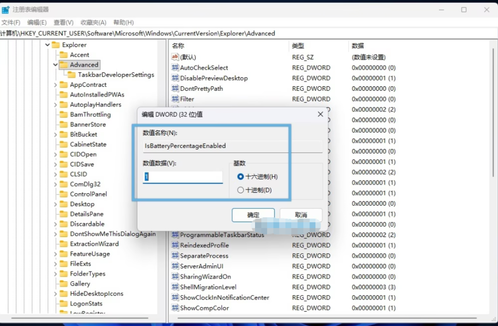Close the 编辑 DWORD dialog with X
The height and width of the screenshot is (326, 498).
coord(320,114)
